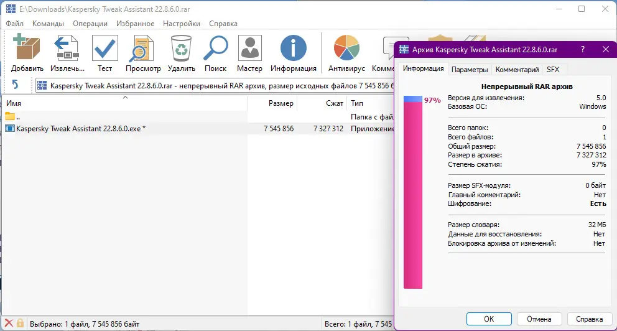This screenshot has height=331, width=617.
Task: Click the Комме... (Comment) toolbar icon
Action: tap(384, 54)
